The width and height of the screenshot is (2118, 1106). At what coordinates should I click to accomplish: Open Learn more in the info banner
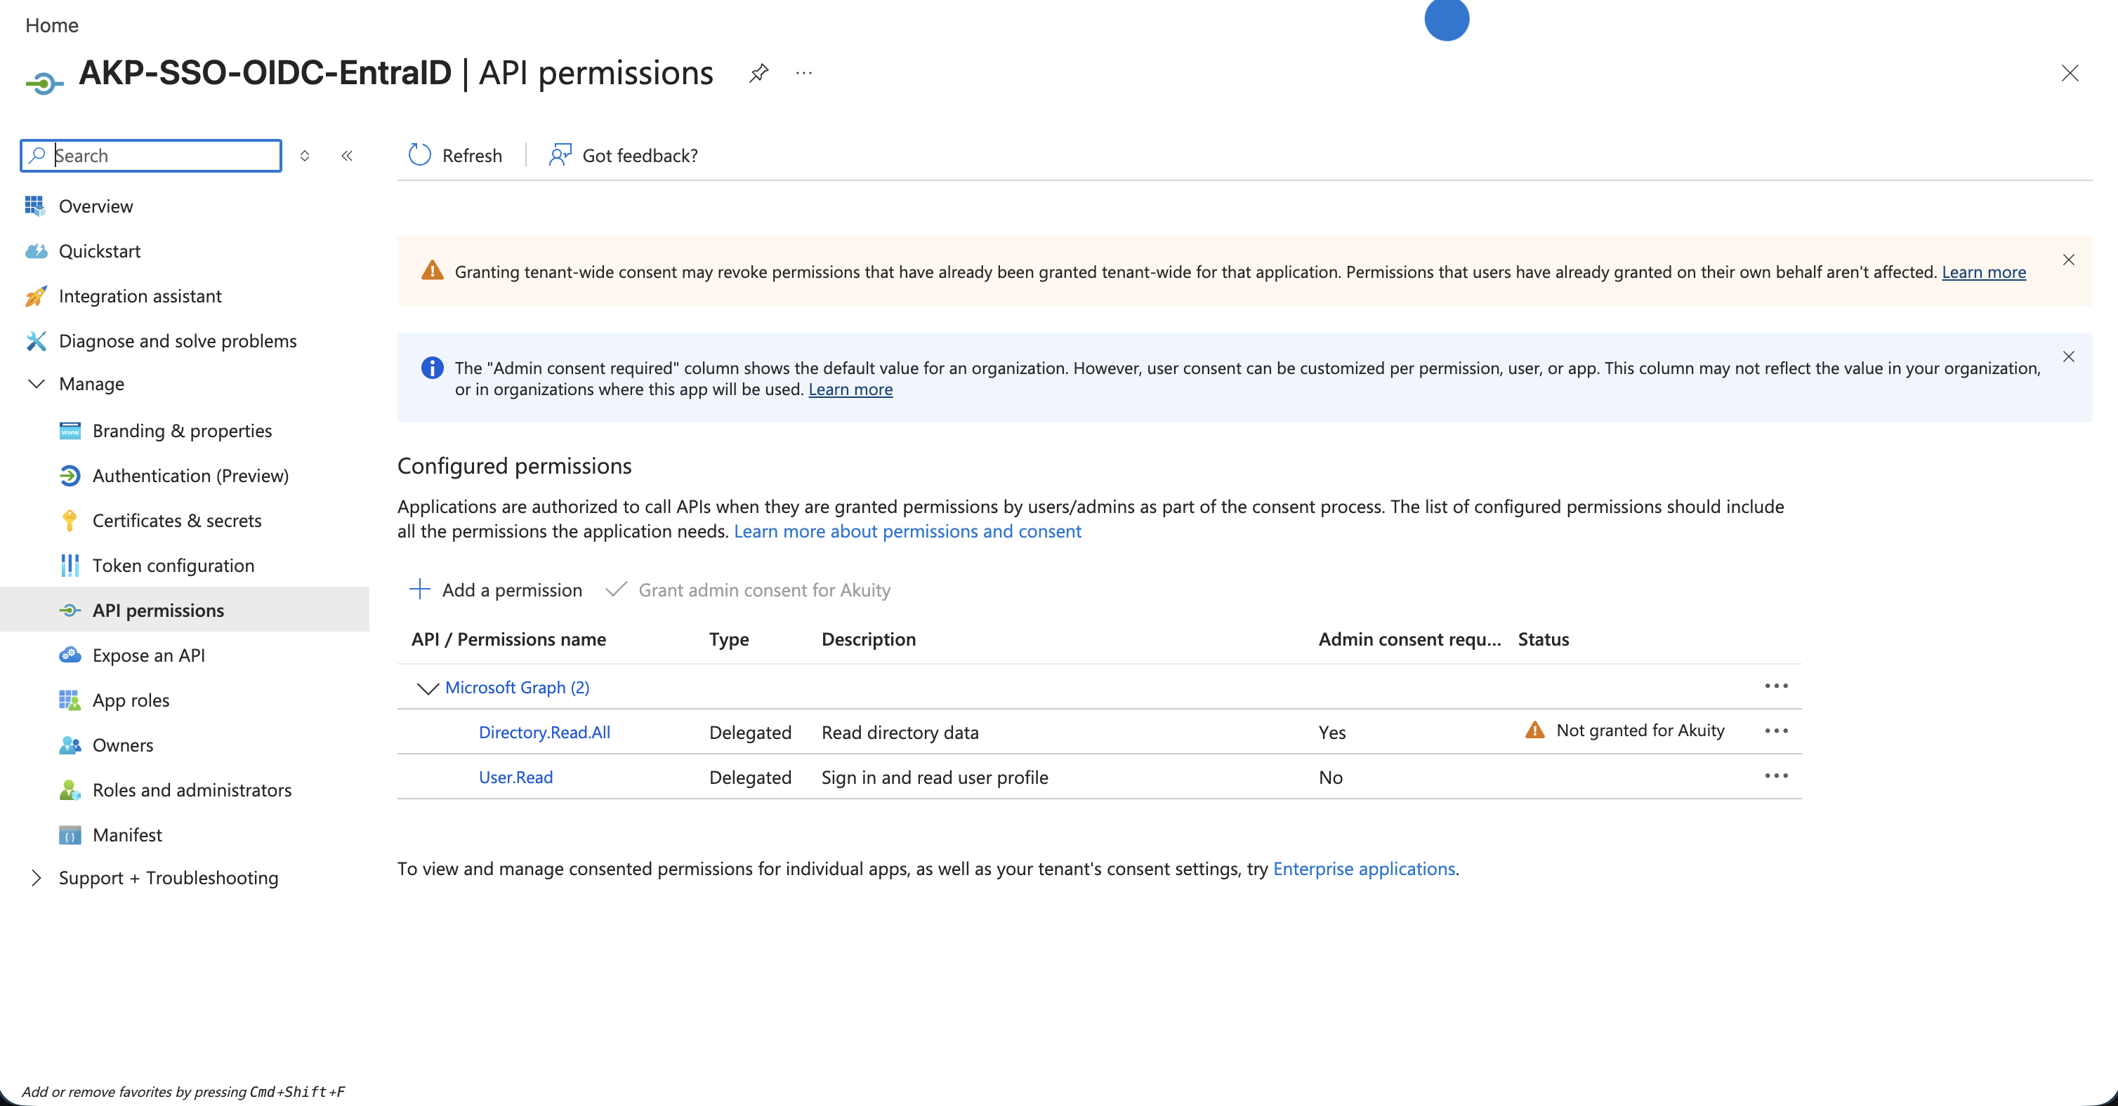pyautogui.click(x=850, y=389)
